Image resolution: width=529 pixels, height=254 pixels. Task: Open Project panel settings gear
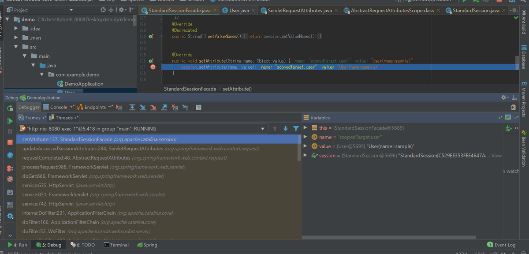[122, 10]
